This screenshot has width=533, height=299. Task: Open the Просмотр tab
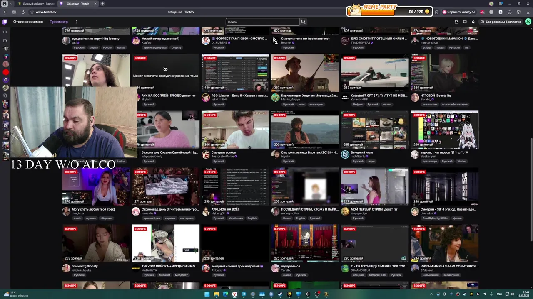(59, 22)
